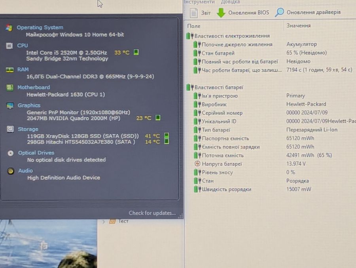The image size is (356, 268).
Task: Select the Паспортна ємність row
Action: (274, 139)
